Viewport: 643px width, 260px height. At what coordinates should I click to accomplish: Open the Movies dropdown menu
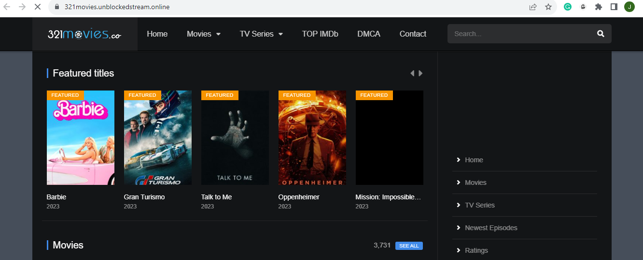click(204, 34)
